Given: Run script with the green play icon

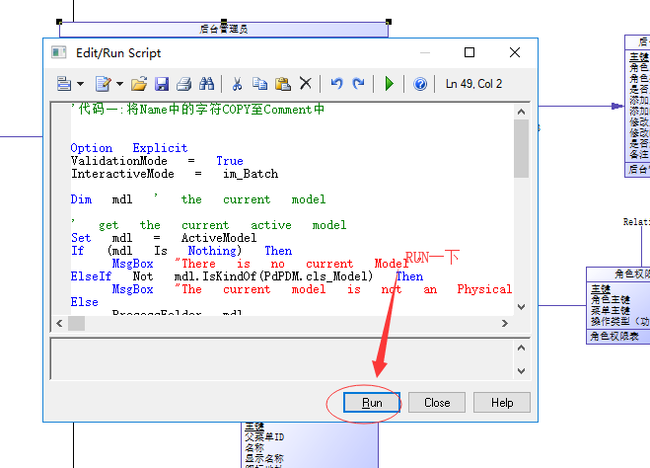Looking at the screenshot, I should pyautogui.click(x=390, y=85).
